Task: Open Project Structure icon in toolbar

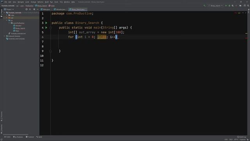Action: [x=241, y=5]
